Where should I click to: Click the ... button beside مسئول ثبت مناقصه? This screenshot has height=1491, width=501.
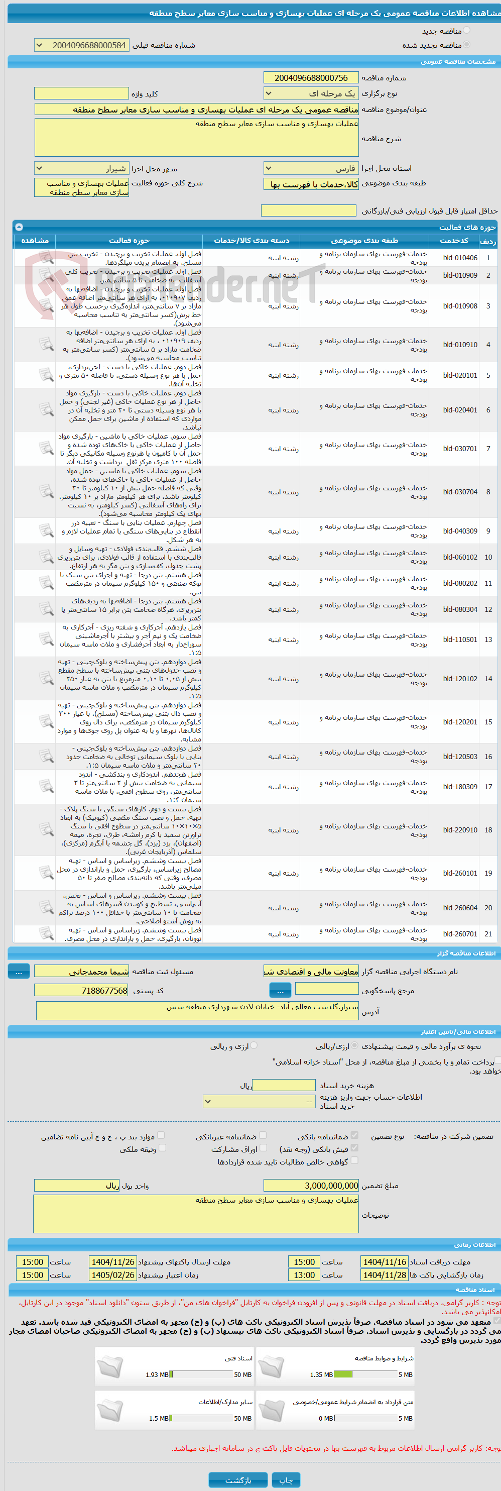[x=19, y=971]
